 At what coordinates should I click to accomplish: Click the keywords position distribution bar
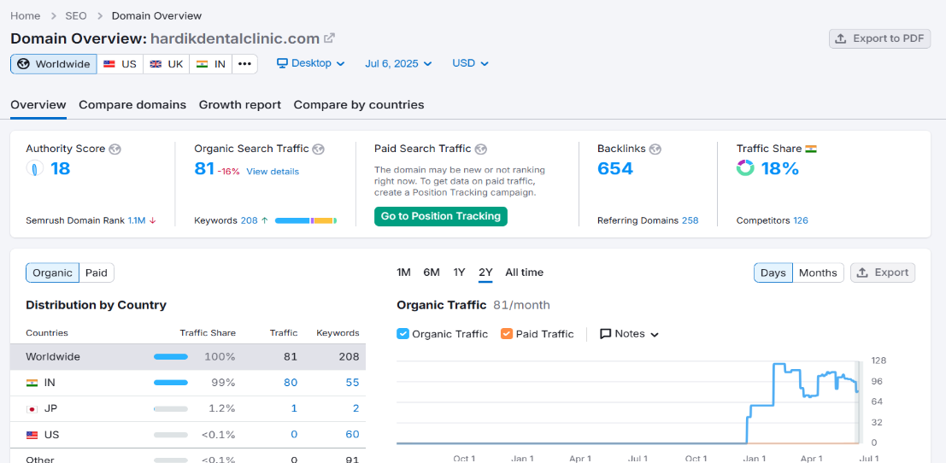pos(306,220)
